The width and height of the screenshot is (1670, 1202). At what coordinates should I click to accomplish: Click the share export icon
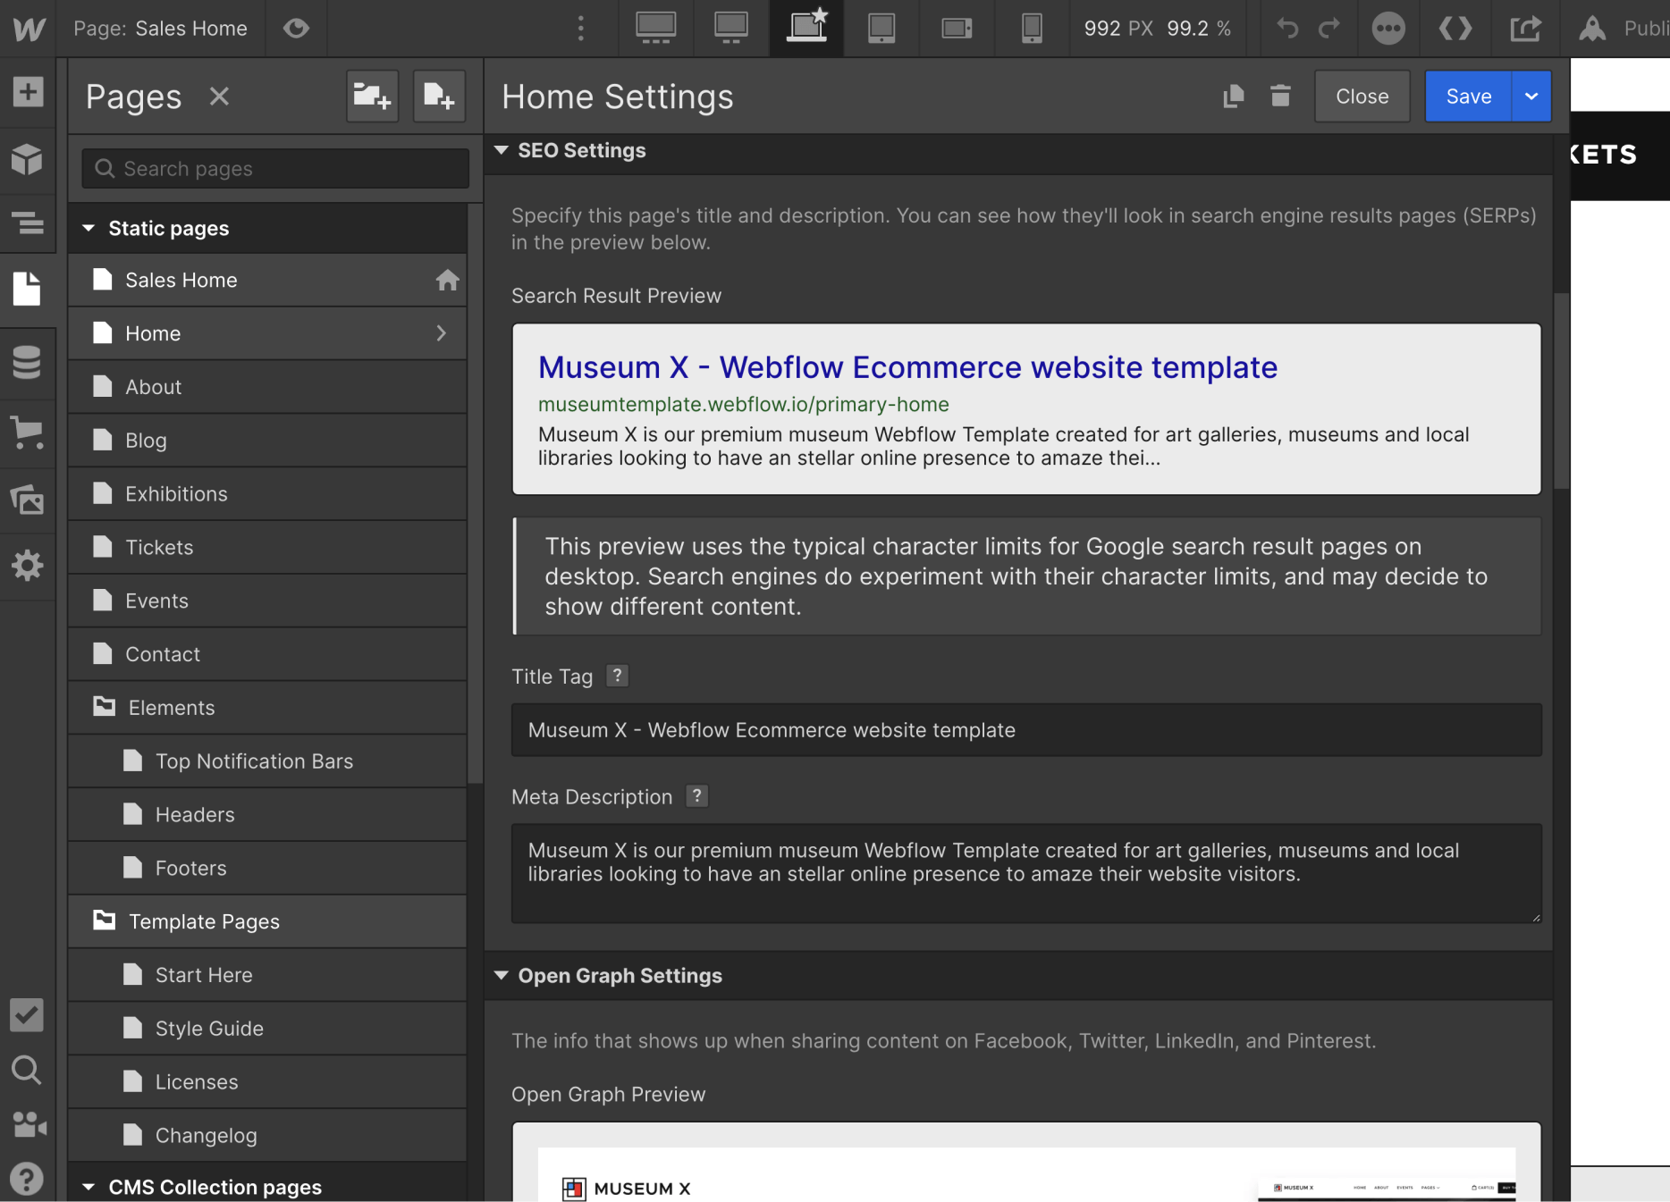tap(1526, 29)
